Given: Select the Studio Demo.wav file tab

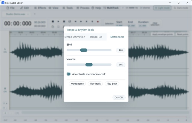Looking at the screenshot, I should [16, 14].
